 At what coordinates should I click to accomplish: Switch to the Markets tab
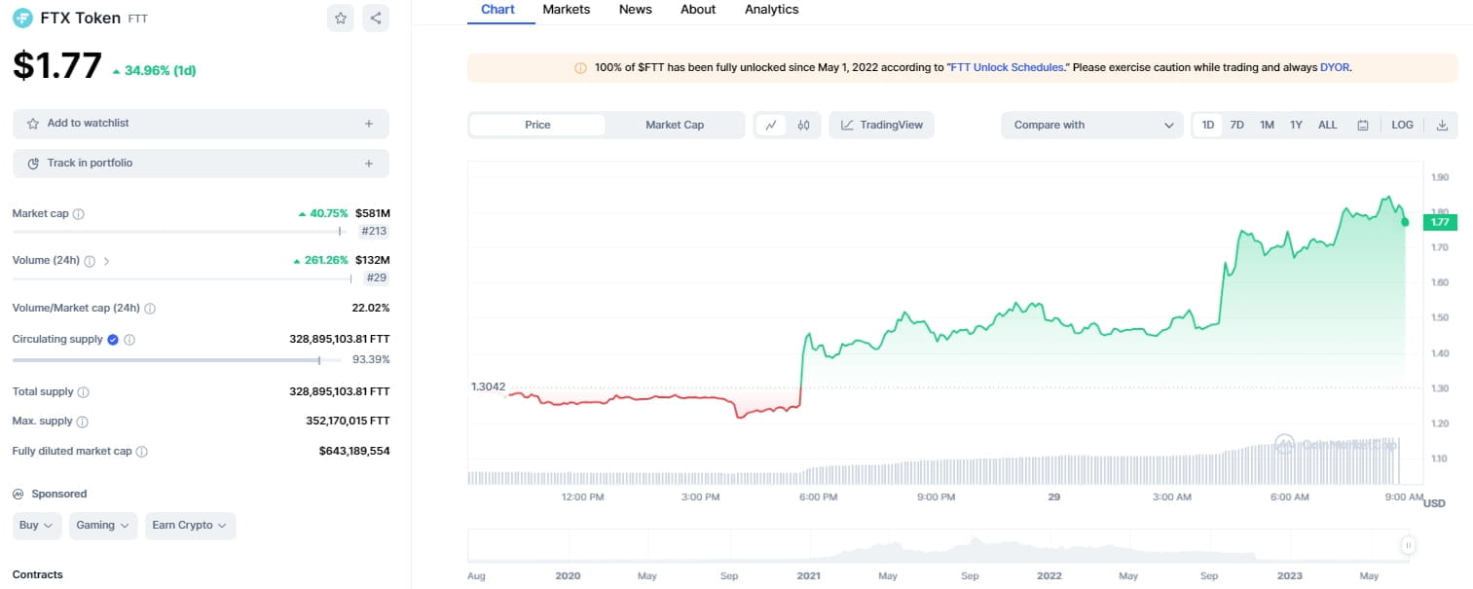566,9
